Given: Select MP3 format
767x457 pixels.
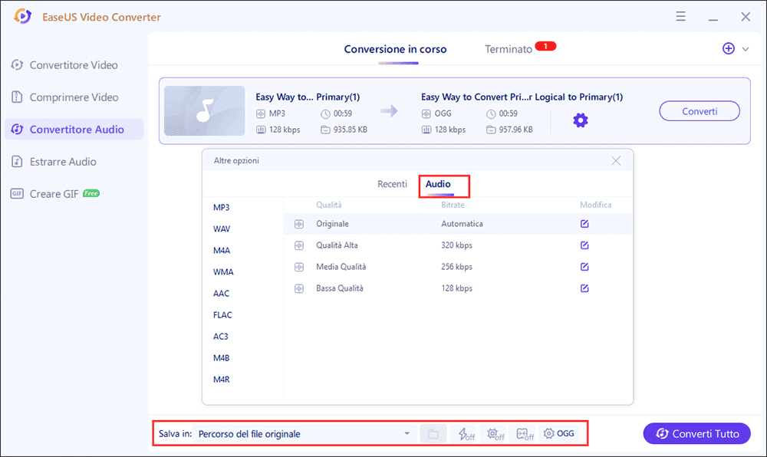Looking at the screenshot, I should click(221, 207).
